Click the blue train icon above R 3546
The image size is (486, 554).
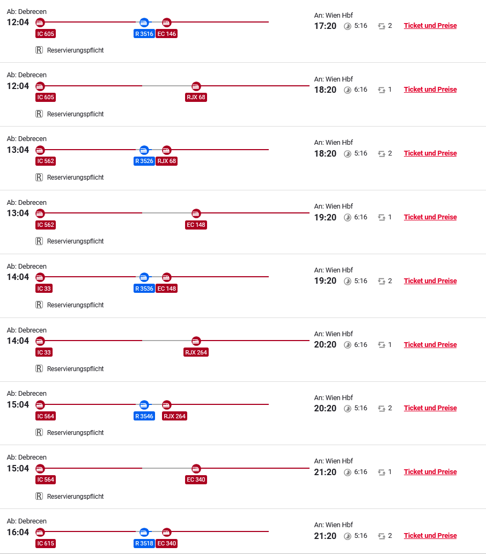tap(144, 404)
